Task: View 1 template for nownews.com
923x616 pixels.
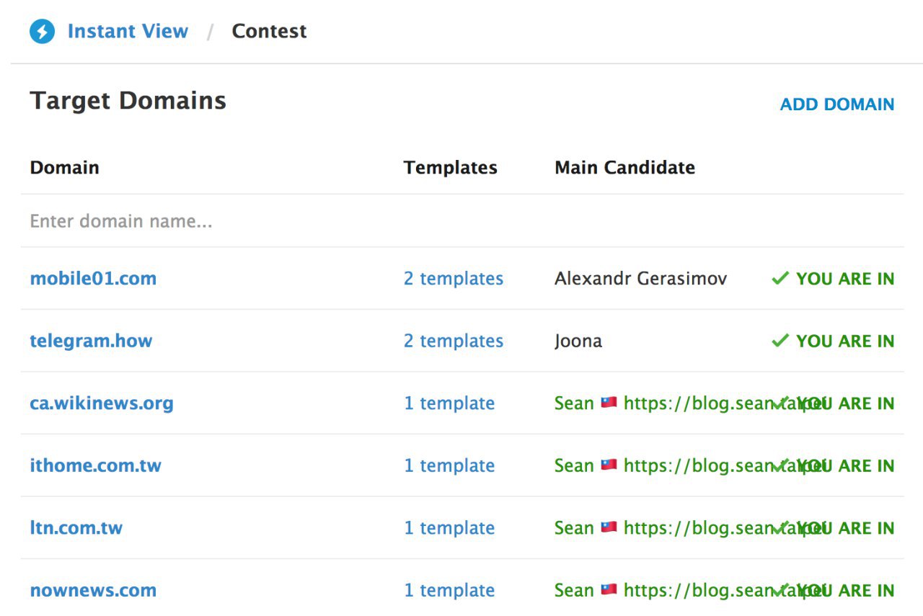Action: coord(449,590)
